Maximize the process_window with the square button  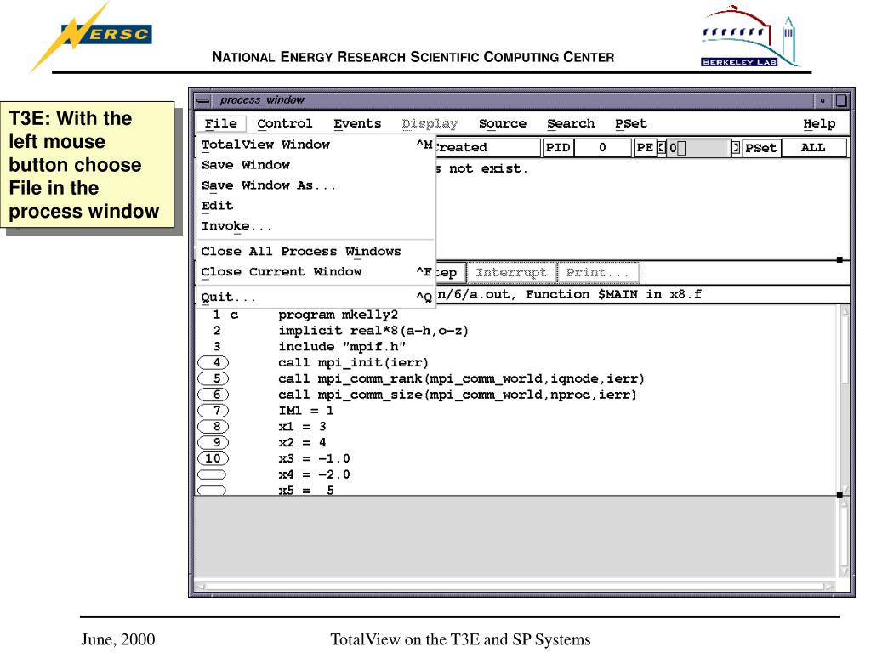tap(841, 100)
